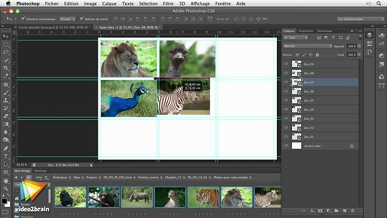Viewport: 387px width, 218px height.
Task: Open the Filtre menu
Action: click(168, 4)
